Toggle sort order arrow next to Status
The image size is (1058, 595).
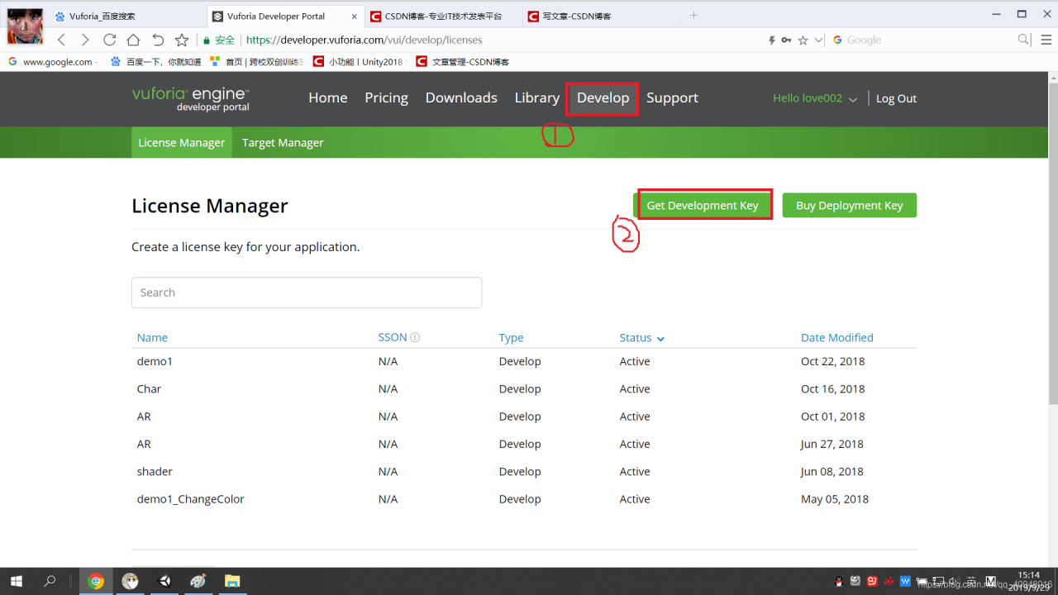coord(660,338)
